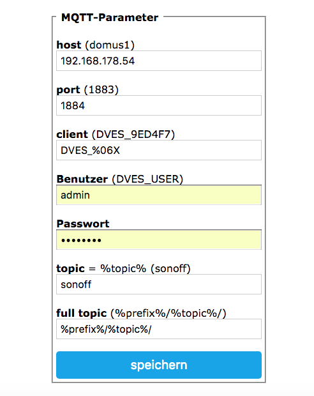Image resolution: width=314 pixels, height=396 pixels.
Task: Select the full topic field with %prefix%/%topic%/
Action: pos(159,329)
